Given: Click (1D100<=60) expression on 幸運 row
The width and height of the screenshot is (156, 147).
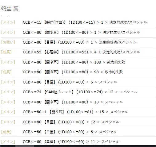Looking at the screenshot, I should [x=71, y=142].
